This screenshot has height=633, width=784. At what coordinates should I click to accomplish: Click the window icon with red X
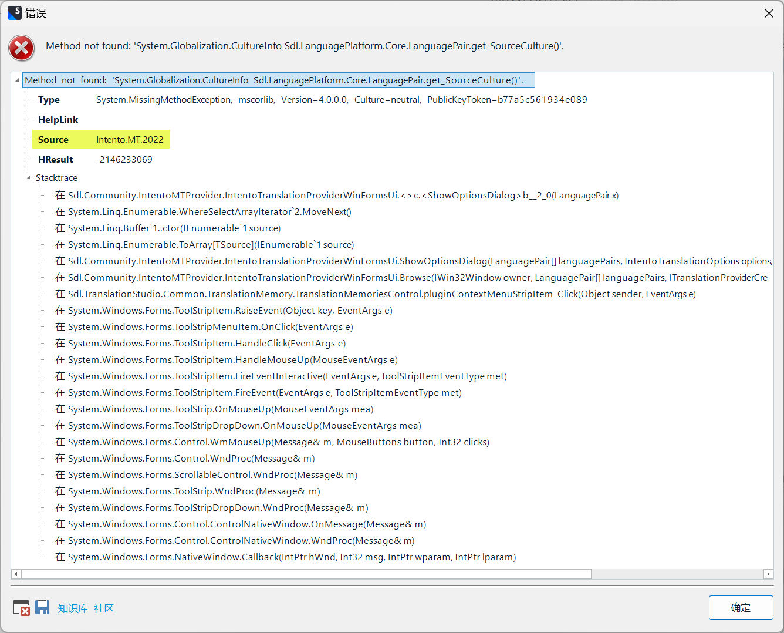coord(21,608)
